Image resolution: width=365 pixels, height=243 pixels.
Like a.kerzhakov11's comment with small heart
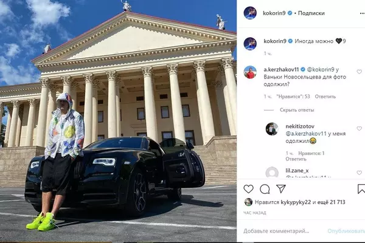359,72
